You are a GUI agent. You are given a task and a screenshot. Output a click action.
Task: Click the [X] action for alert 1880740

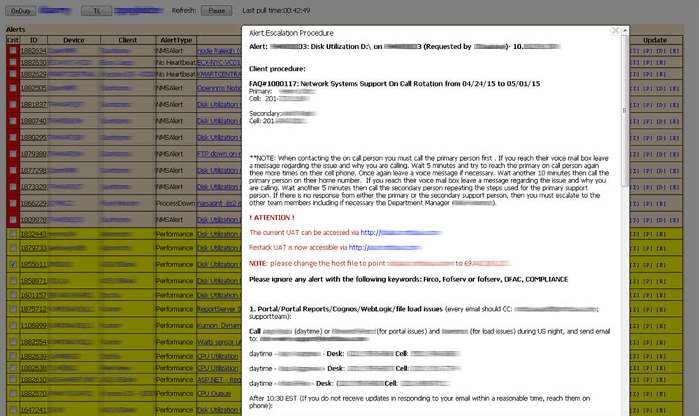[x=675, y=121]
